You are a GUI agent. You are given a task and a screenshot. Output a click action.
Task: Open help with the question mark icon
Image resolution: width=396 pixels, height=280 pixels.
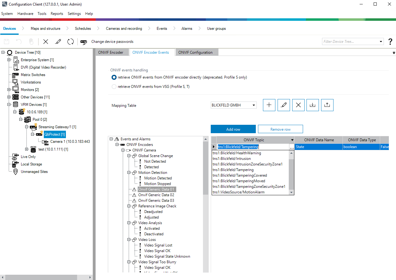(390, 42)
